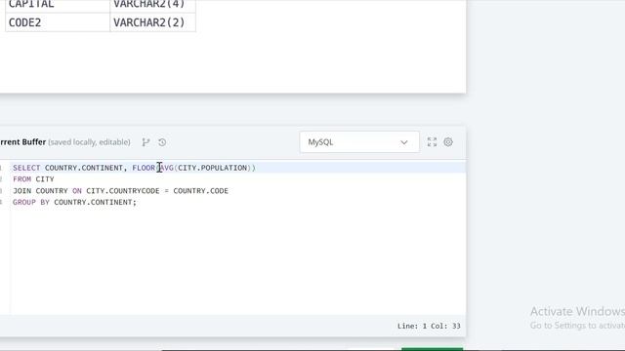Click COUNTRY.CONTINENT in the SELECT line
The height and width of the screenshot is (351, 625).
(x=84, y=168)
